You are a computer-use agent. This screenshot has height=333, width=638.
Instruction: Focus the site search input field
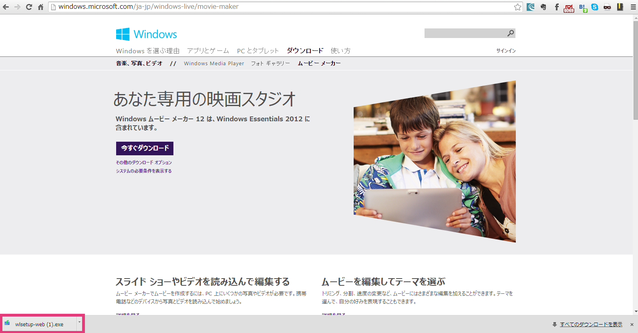pos(465,33)
